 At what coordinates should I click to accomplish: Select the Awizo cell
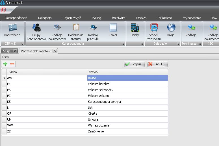pyautogui.click(x=128, y=78)
